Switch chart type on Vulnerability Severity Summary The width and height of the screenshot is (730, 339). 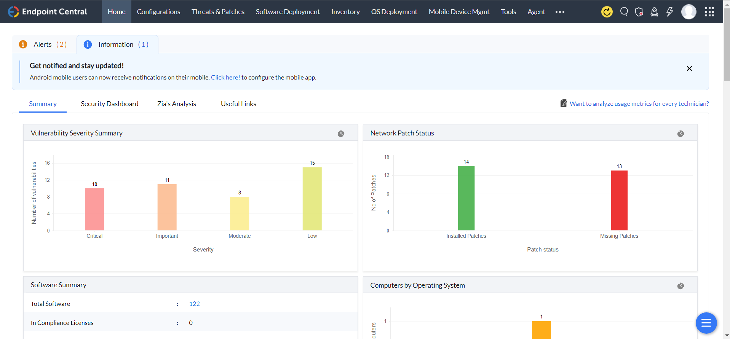click(341, 134)
